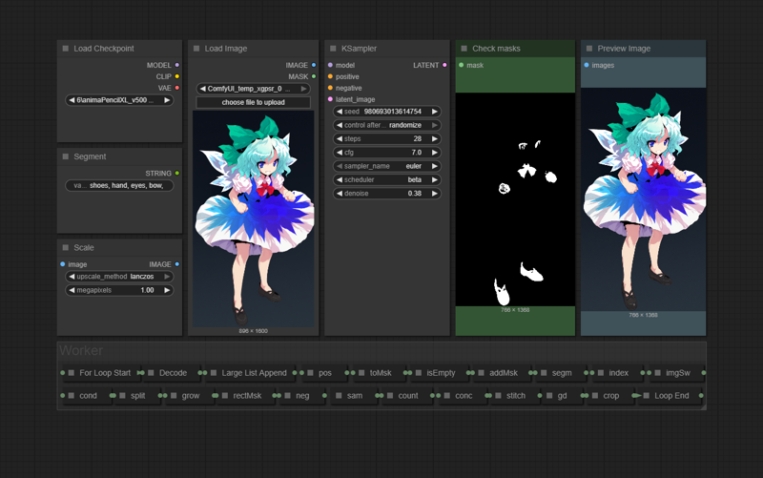Screen dimensions: 763x478
Task: Click the Check masks node title
Action: click(x=496, y=49)
